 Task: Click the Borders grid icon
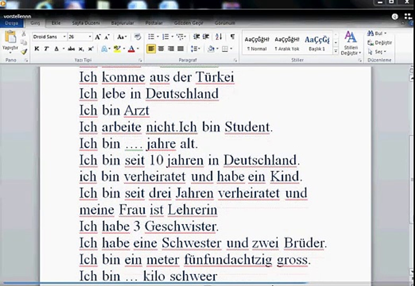click(x=225, y=49)
